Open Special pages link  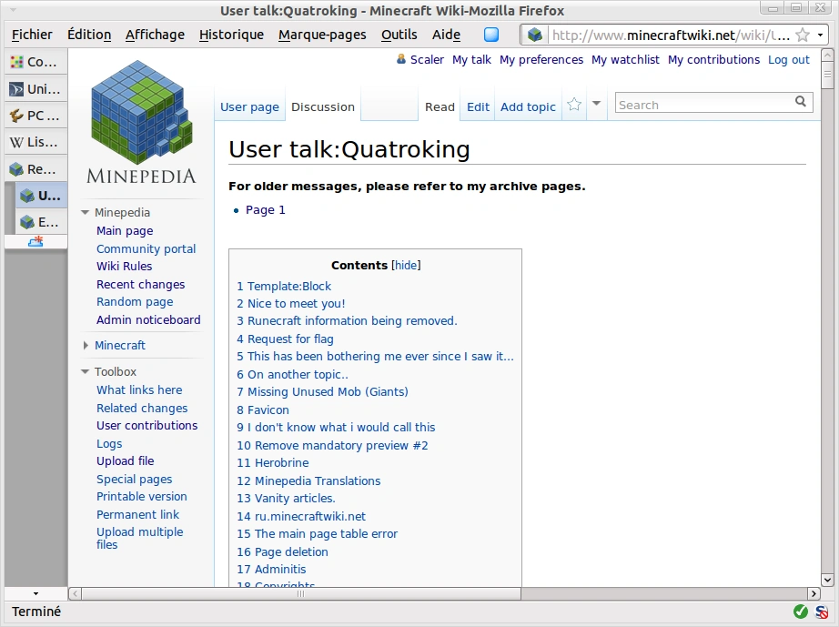135,480
